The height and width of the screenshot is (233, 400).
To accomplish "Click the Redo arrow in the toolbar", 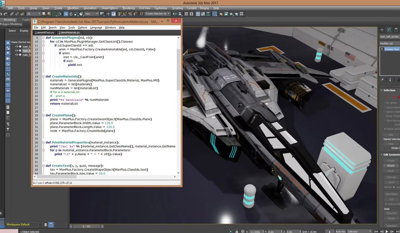I will 6,14.
